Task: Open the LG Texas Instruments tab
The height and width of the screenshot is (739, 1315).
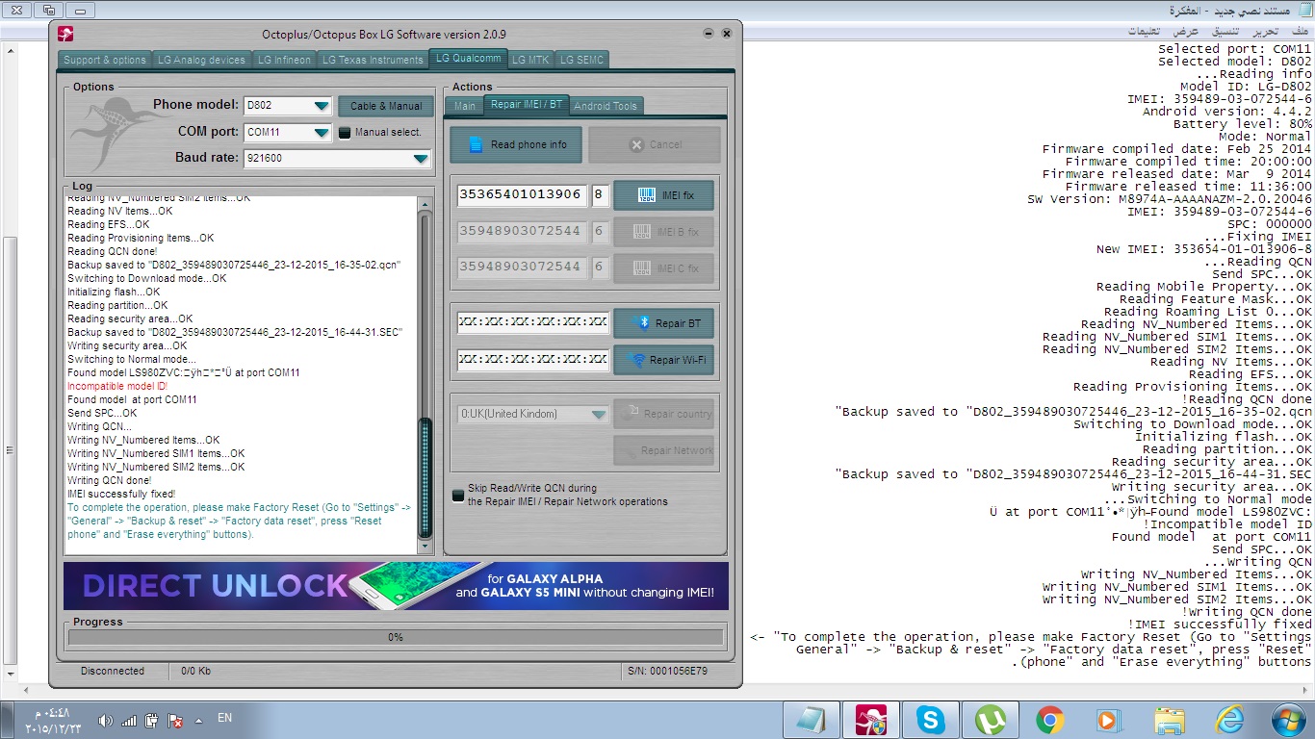Action: 373,60
